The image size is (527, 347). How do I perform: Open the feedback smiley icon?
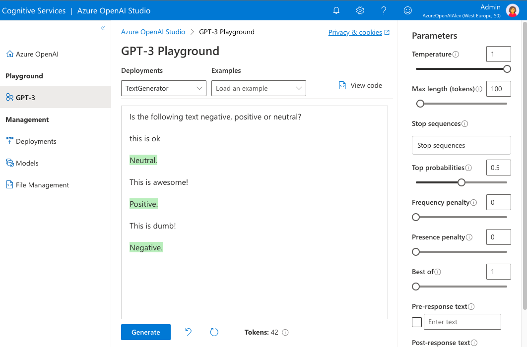pyautogui.click(x=407, y=10)
